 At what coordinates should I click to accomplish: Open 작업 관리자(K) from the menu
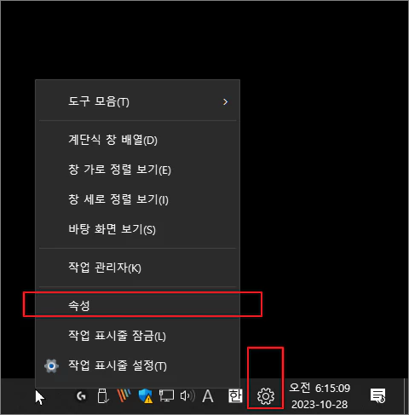pos(137,268)
